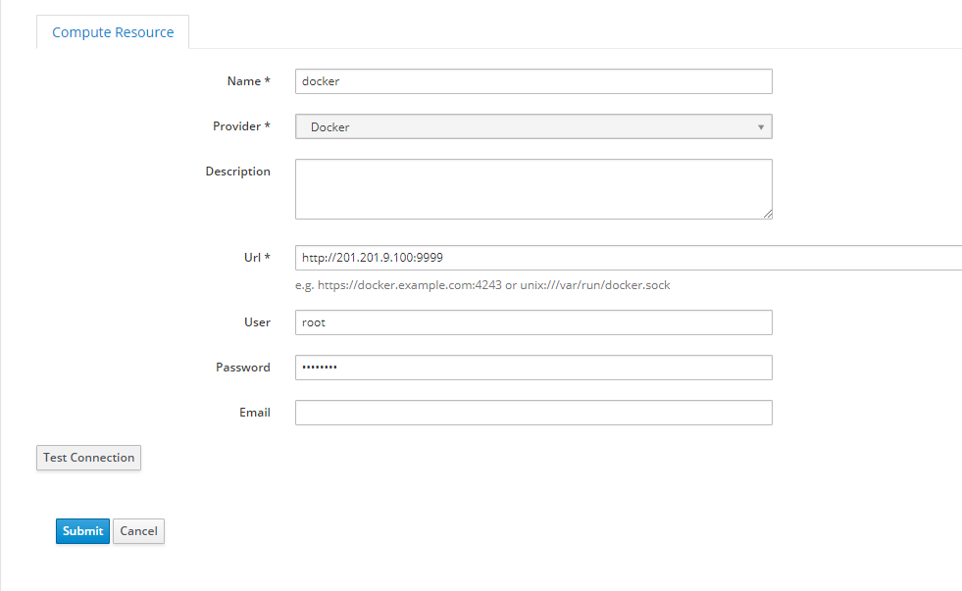
Task: Click the Provider dropdown arrow
Action: 761,127
